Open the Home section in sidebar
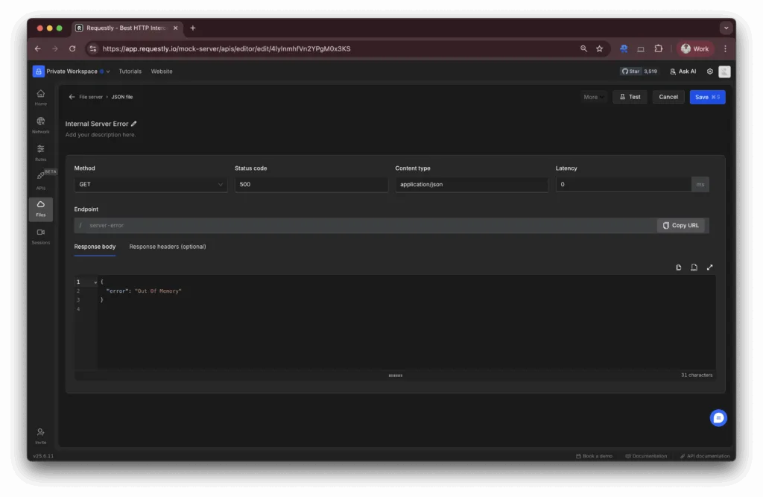The height and width of the screenshot is (497, 763). tap(41, 98)
